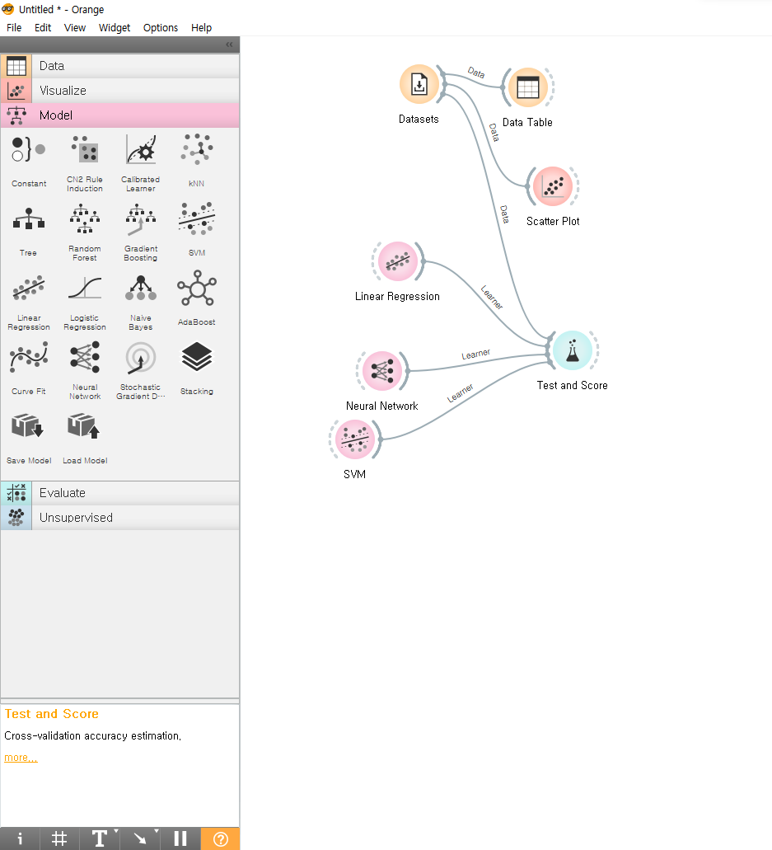Select the Curve Fit widget icon

pos(28,357)
